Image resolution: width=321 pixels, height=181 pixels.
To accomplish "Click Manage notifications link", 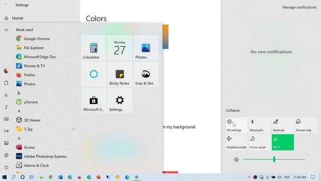I will [299, 7].
